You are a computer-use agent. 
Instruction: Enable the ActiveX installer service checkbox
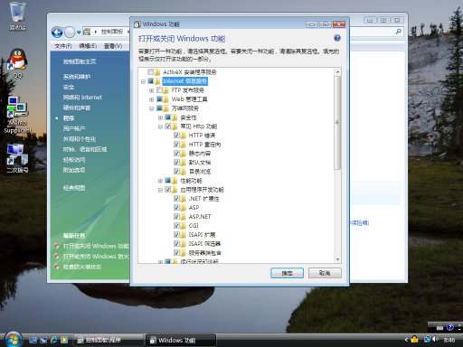[x=151, y=72]
